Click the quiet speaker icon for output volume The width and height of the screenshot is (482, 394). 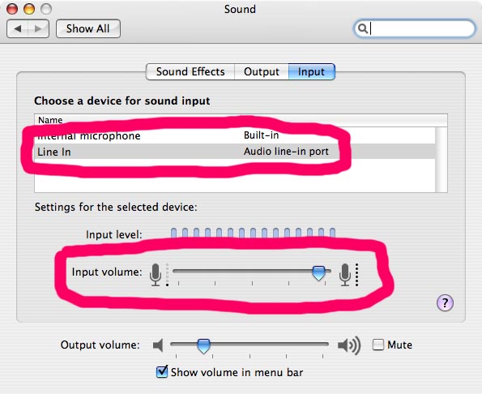click(x=158, y=345)
